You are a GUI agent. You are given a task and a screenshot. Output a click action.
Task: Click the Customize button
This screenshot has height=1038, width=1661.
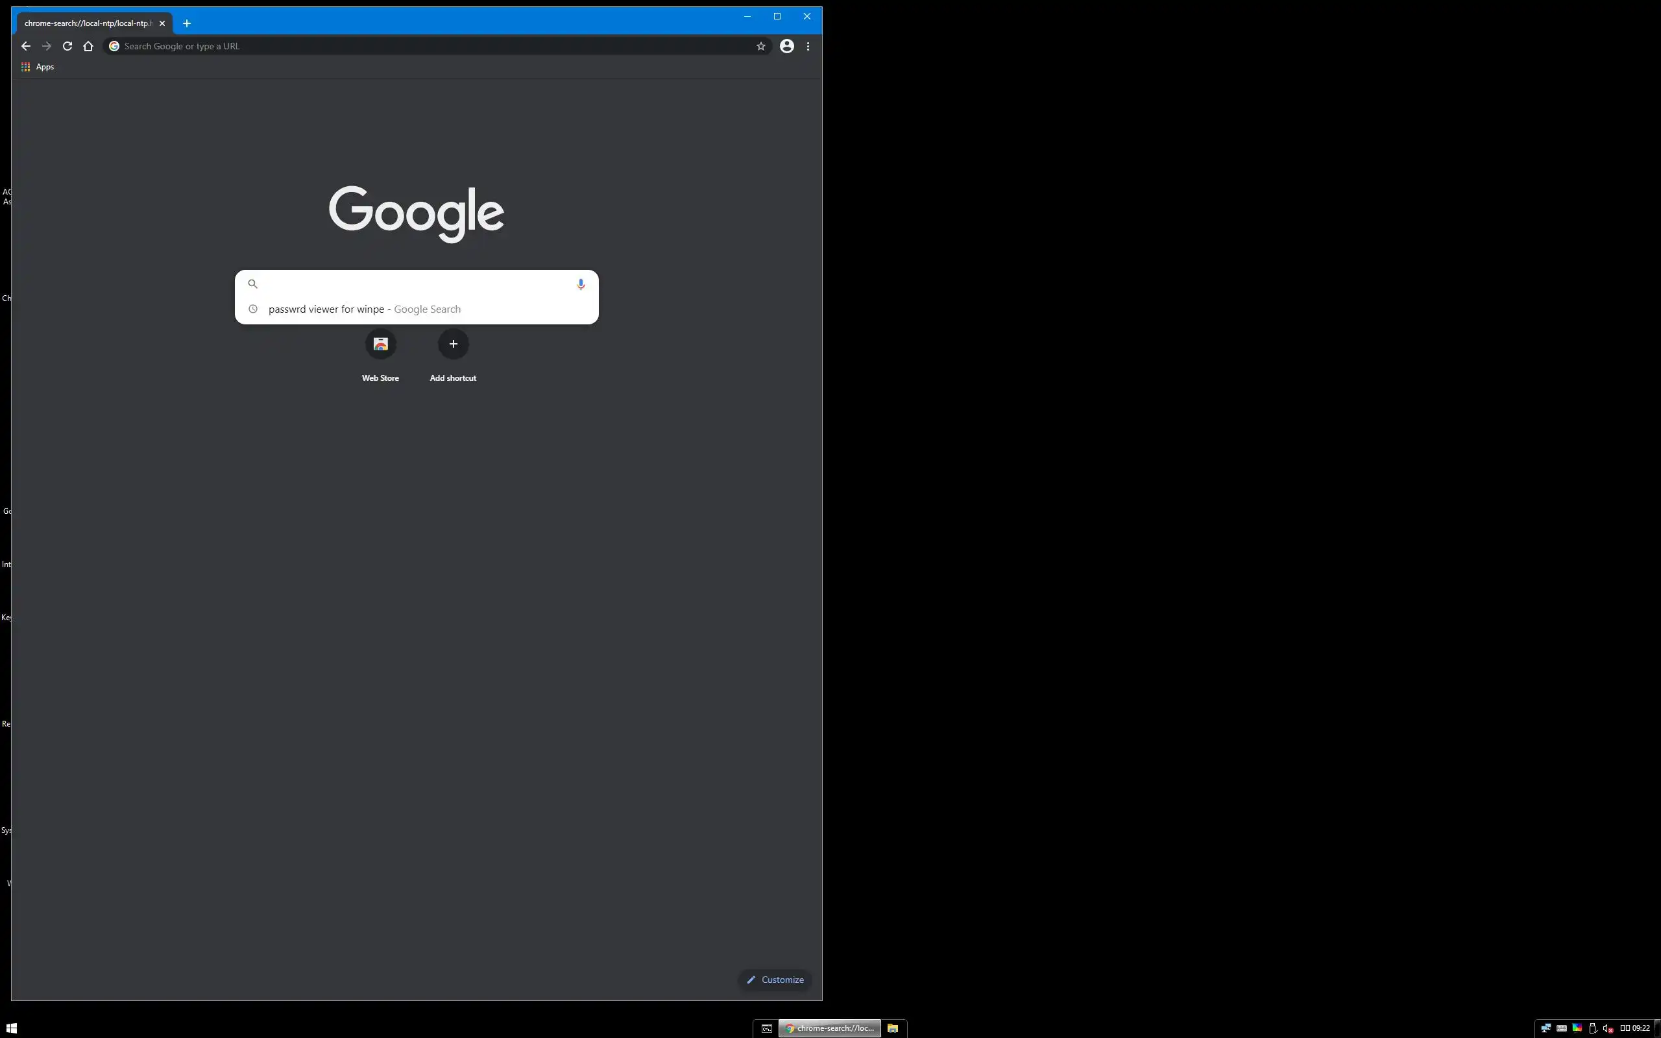pos(775,980)
